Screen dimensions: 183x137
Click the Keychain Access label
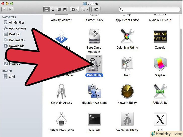coord(61,103)
